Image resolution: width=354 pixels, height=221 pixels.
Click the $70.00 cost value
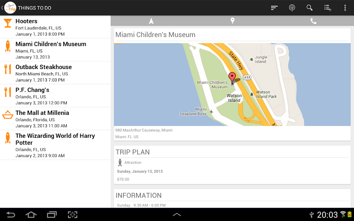coord(123,179)
